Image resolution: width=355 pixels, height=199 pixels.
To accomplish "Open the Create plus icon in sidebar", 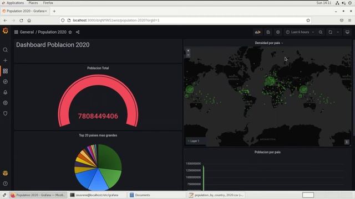I will tap(5, 60).
